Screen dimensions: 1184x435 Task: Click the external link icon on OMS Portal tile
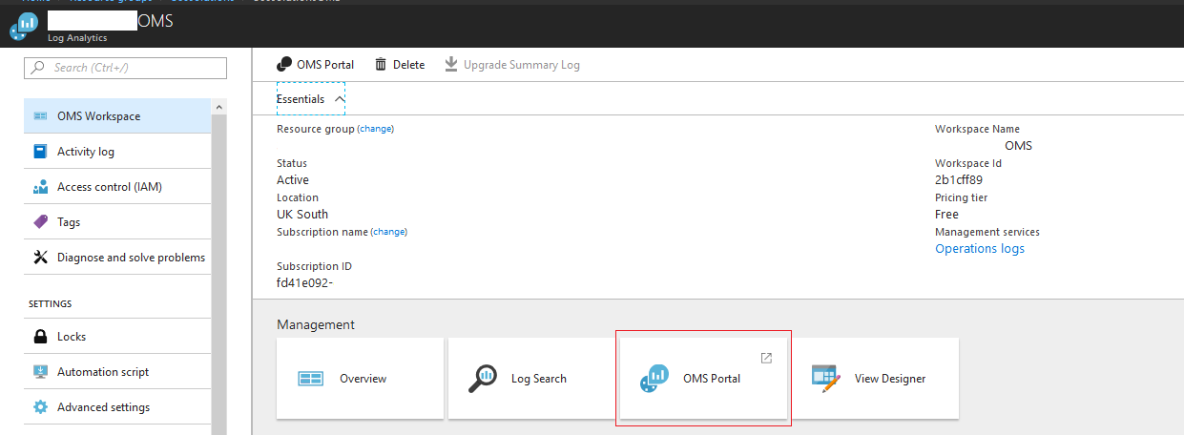click(765, 358)
